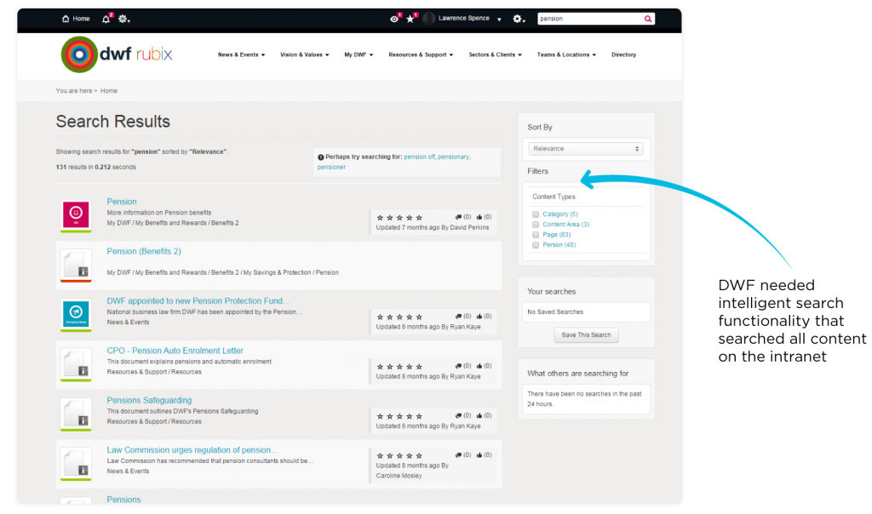Viewport: 872px width, 514px height.
Task: Open document icon for Pension (Benefits 2)
Action: (76, 265)
